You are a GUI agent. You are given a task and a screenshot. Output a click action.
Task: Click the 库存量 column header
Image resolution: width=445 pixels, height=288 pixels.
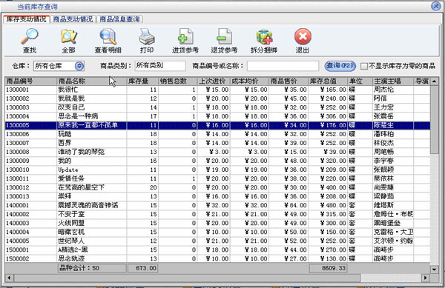click(x=142, y=81)
